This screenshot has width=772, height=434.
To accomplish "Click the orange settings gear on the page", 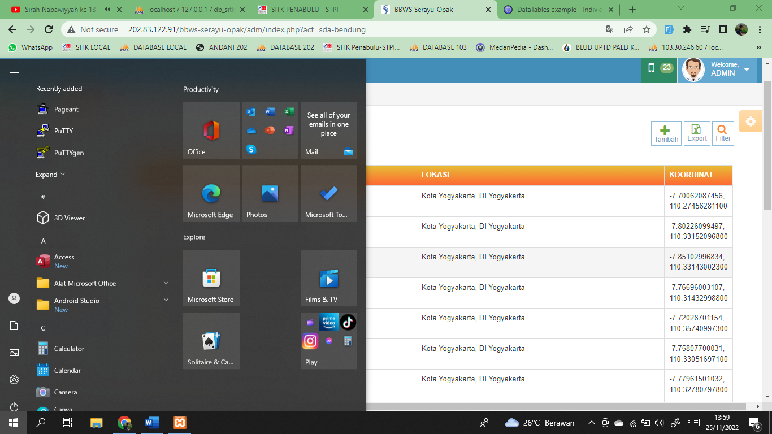I will coord(751,121).
